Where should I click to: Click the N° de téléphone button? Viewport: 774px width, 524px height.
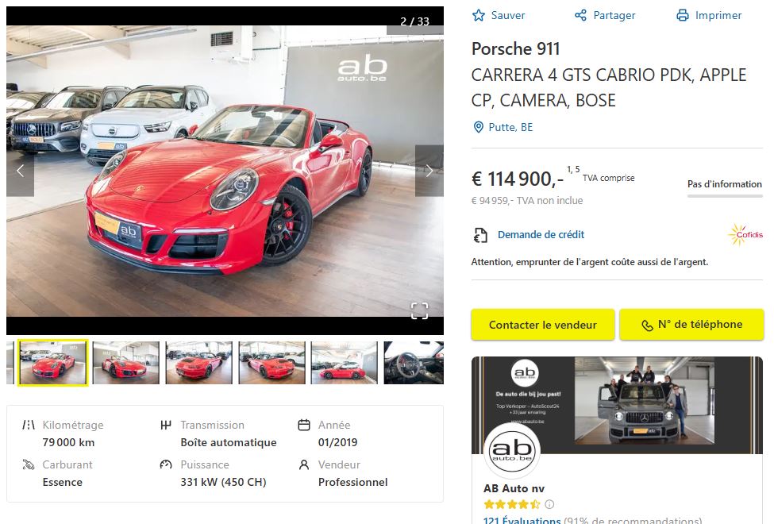[691, 325]
